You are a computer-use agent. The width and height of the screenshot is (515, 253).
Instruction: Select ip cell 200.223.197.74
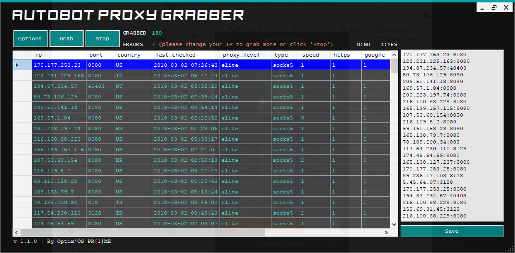pyautogui.click(x=59, y=128)
